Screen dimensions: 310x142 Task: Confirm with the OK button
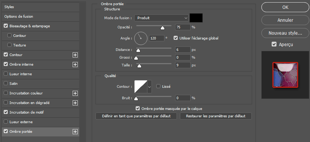pyautogui.click(x=285, y=7)
